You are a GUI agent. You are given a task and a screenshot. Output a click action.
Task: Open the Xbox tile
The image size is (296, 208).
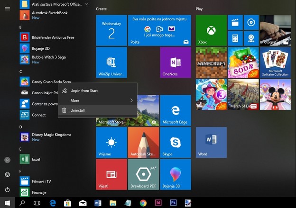click(211, 30)
